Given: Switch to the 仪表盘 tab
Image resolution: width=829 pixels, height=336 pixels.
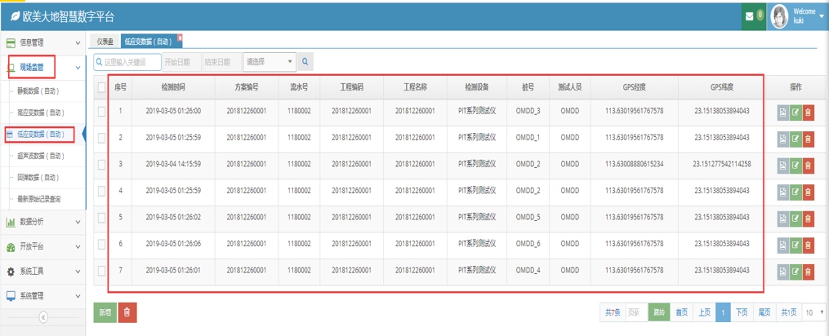Looking at the screenshot, I should [105, 40].
